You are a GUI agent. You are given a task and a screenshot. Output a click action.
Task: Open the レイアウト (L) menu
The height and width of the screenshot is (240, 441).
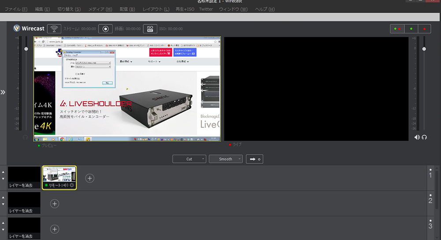[156, 9]
